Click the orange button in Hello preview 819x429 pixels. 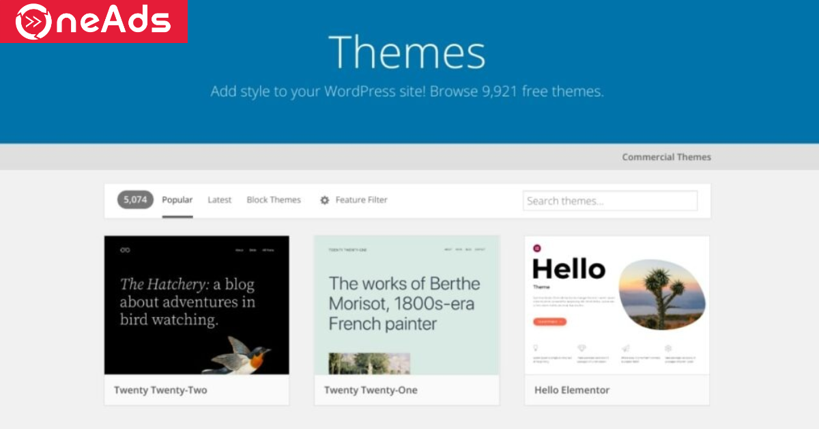549,321
